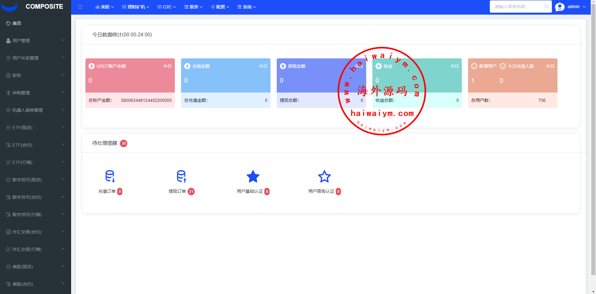Open the 报表 top menu
596x294 pixels.
pyautogui.click(x=193, y=7)
